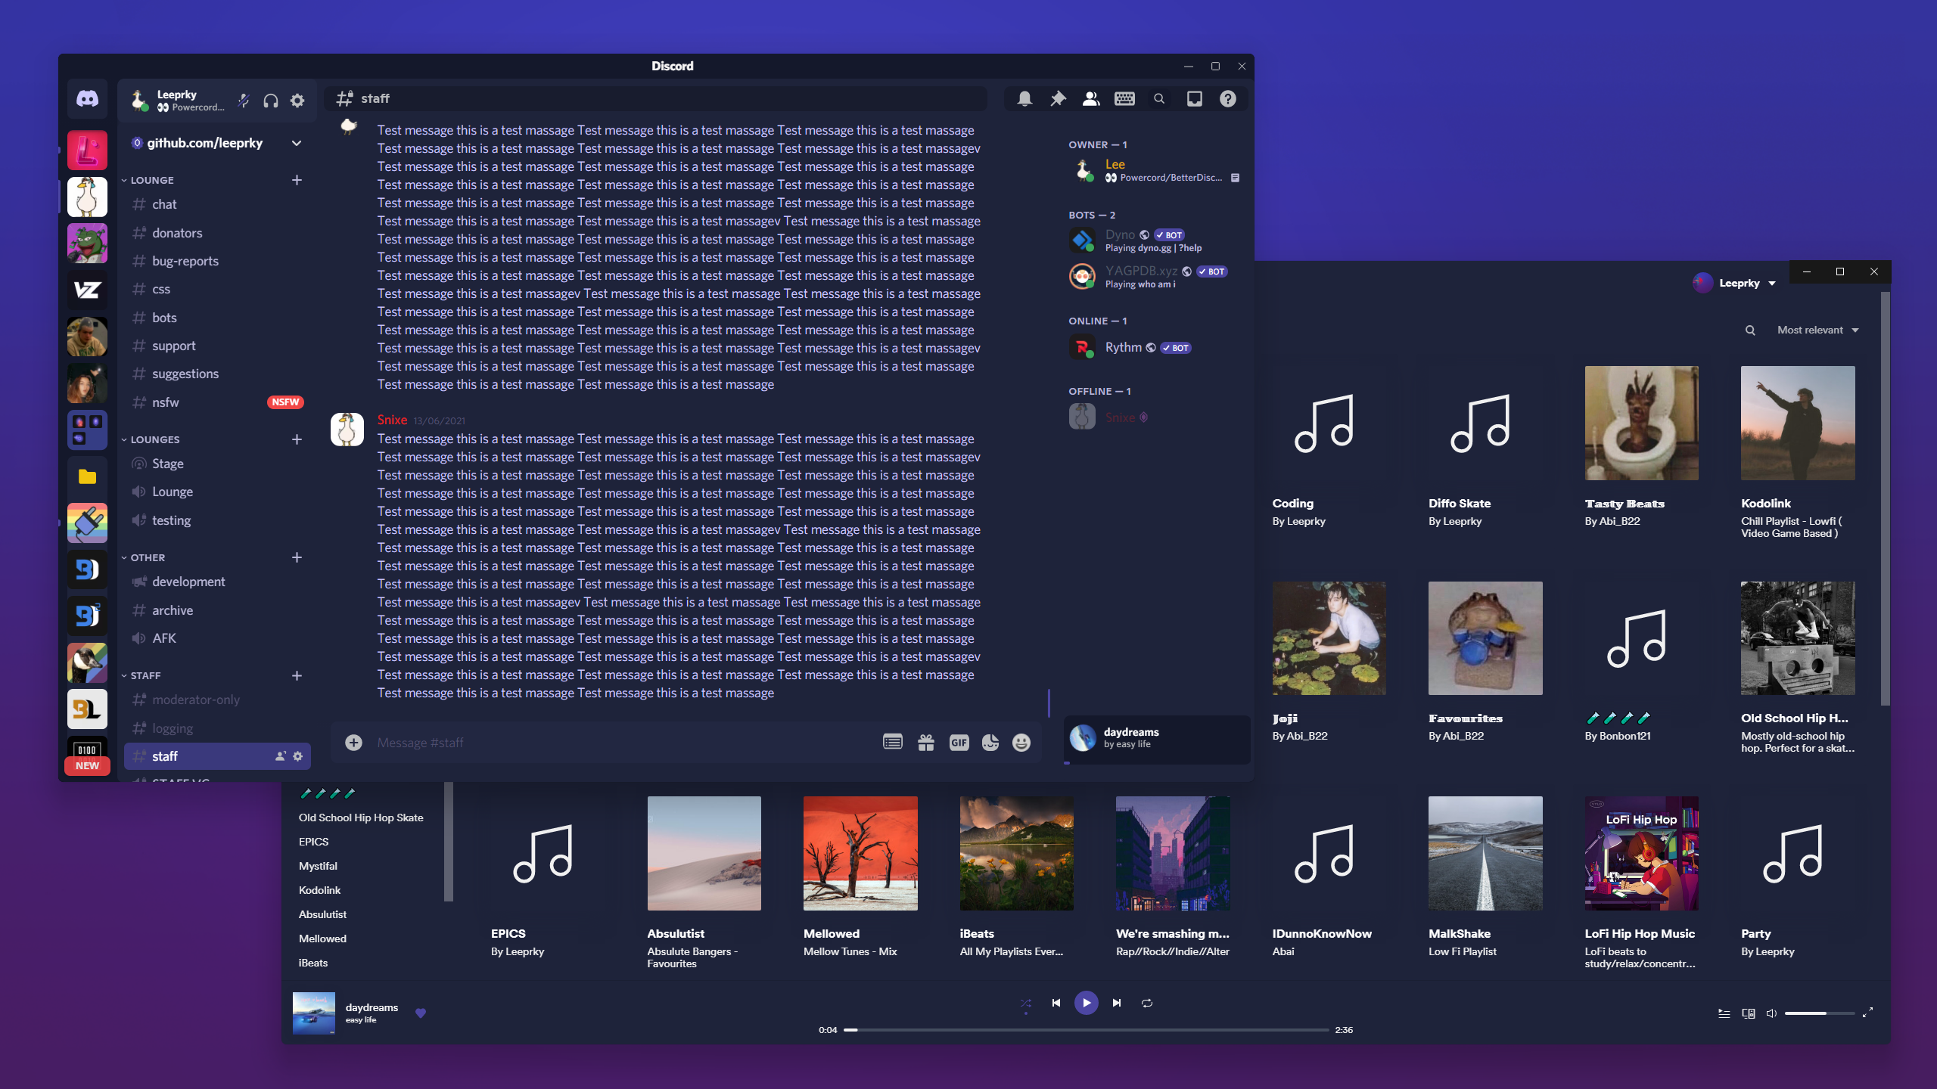The image size is (1937, 1089).
Task: Open the suggestions channel
Action: click(x=217, y=374)
